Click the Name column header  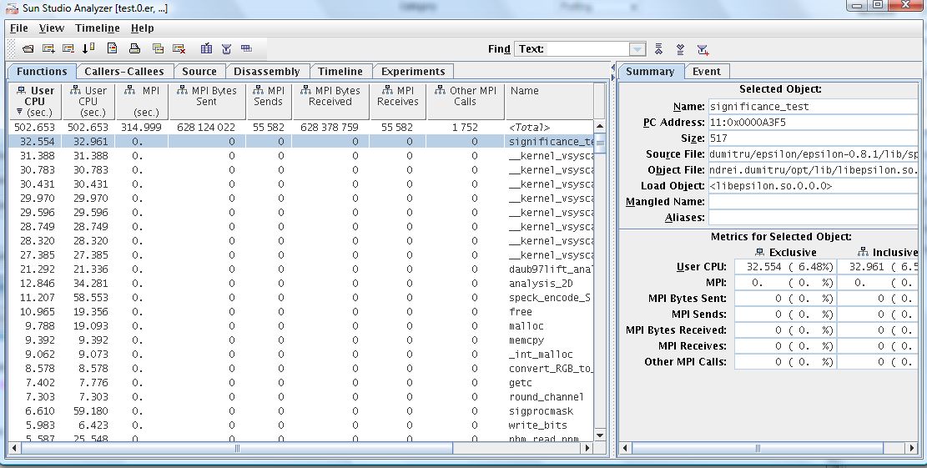[x=549, y=101]
